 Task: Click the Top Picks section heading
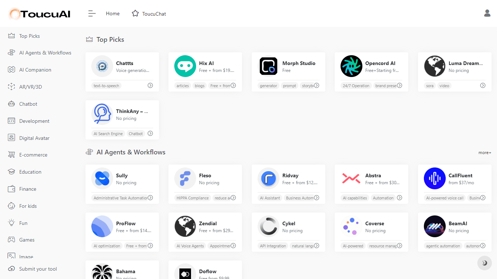click(110, 40)
